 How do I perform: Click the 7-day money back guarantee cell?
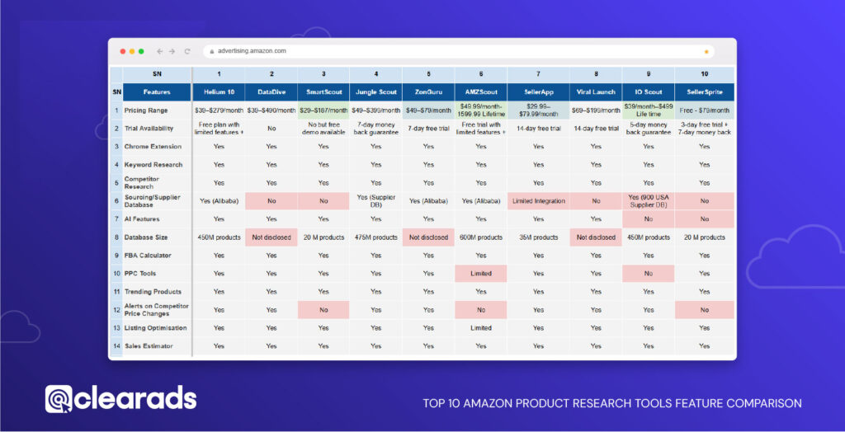coord(375,129)
